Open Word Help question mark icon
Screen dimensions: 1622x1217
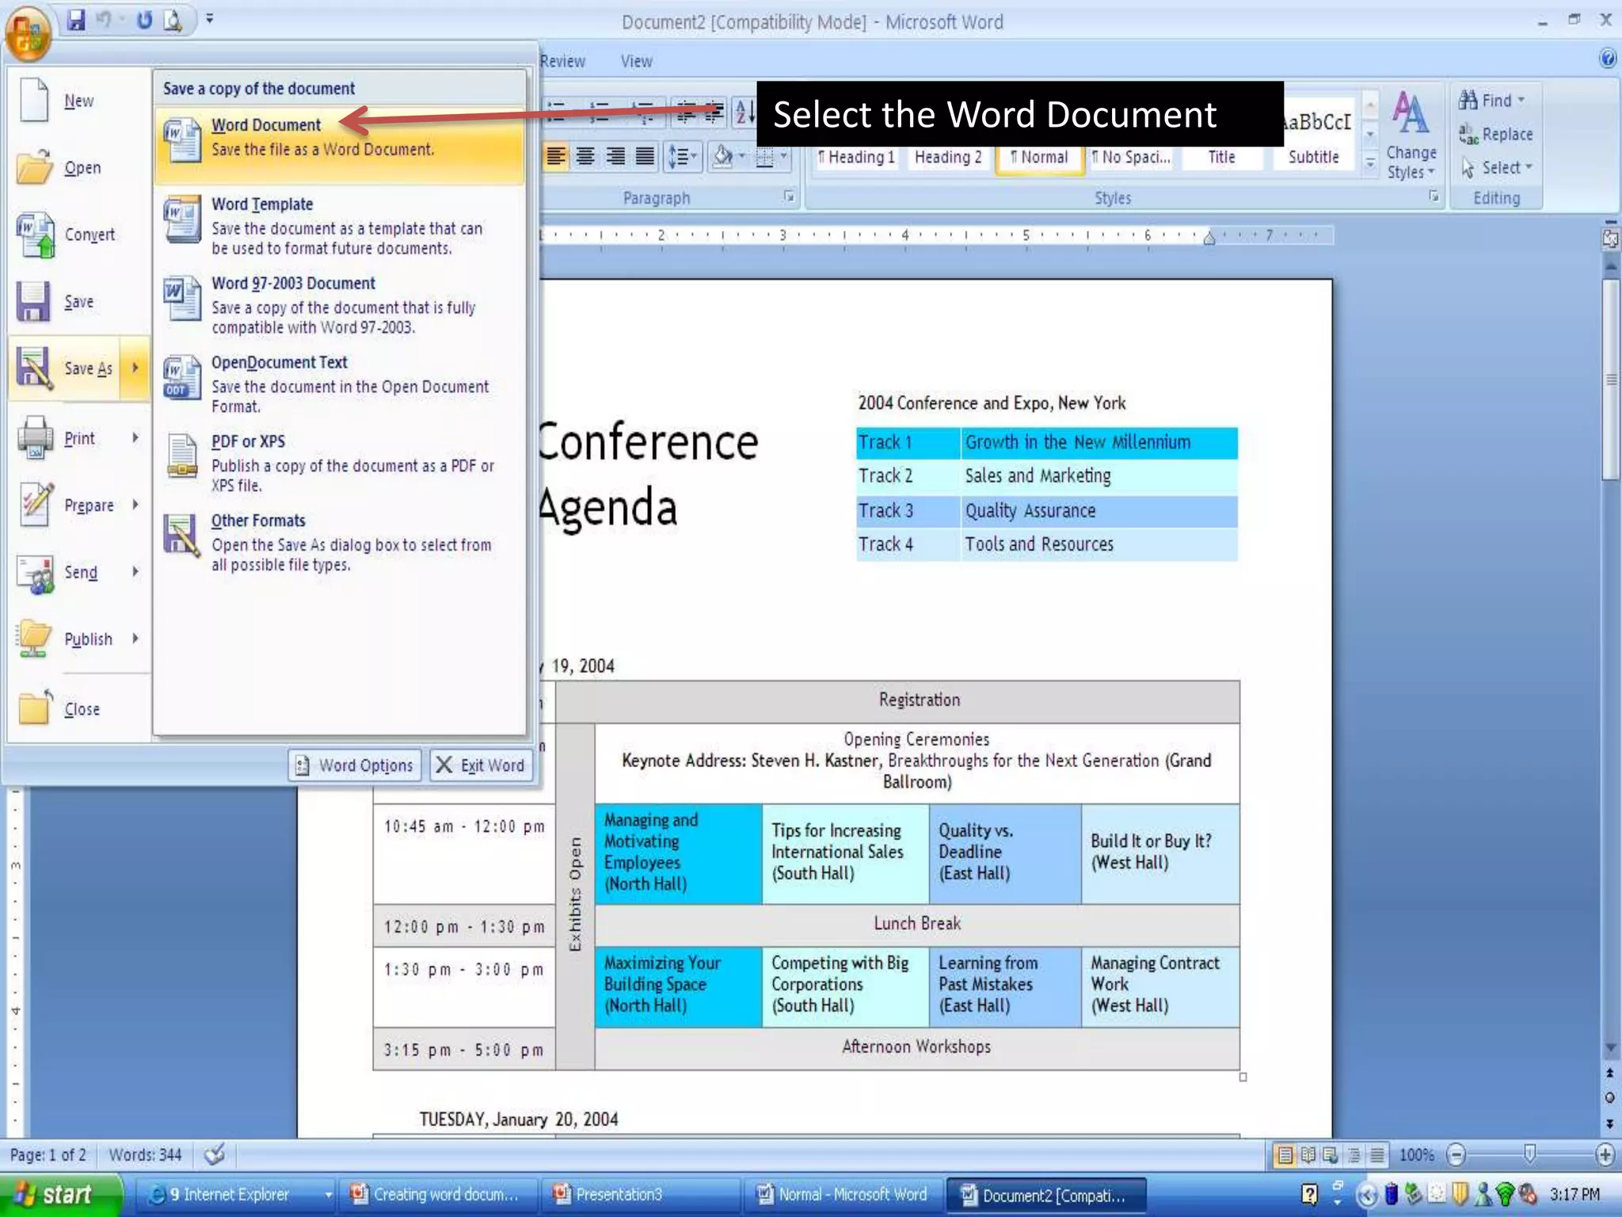(x=1607, y=58)
